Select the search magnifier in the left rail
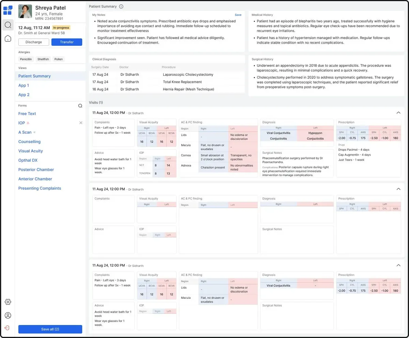Screen dimensions: 409x338 point(7,25)
